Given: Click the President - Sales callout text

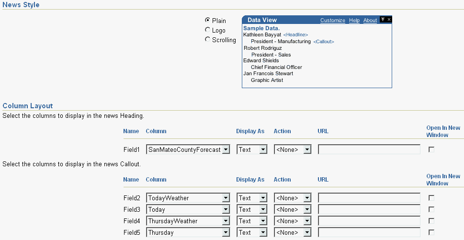Looking at the screenshot, I should point(271,55).
